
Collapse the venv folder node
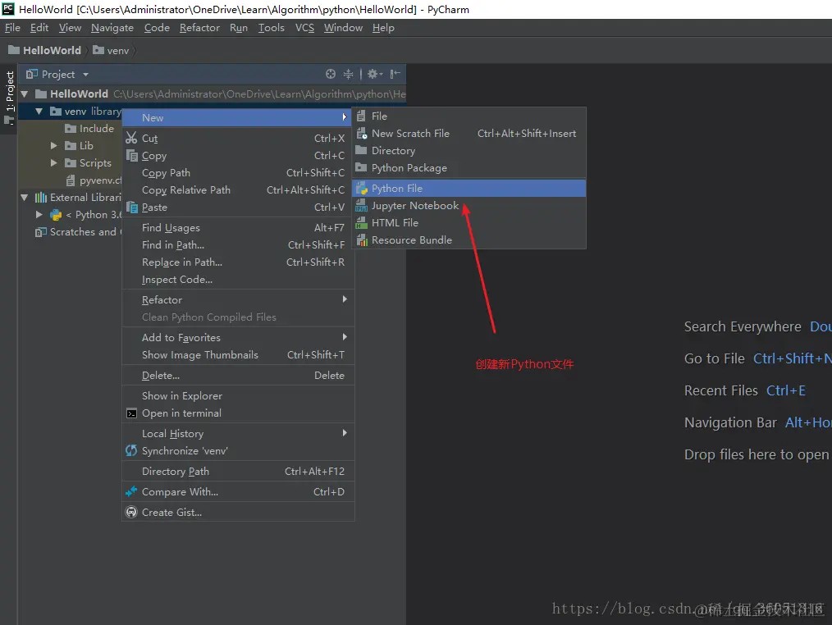coord(39,112)
